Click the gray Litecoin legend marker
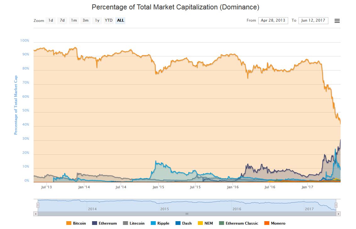The width and height of the screenshot is (356, 229). click(125, 223)
